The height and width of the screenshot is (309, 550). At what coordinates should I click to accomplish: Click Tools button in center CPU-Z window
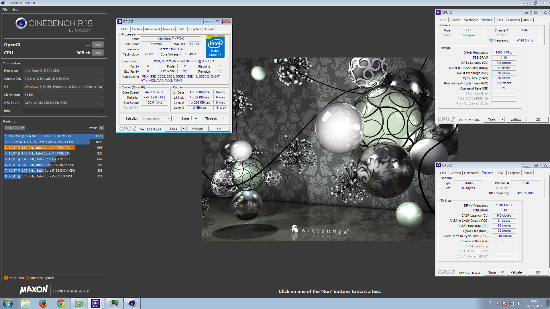pyautogui.click(x=173, y=129)
